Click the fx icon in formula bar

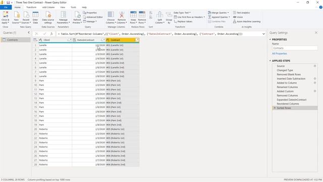(x=51, y=34)
